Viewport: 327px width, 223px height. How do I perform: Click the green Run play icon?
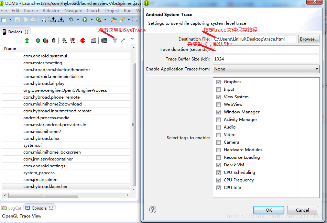[85, 20]
